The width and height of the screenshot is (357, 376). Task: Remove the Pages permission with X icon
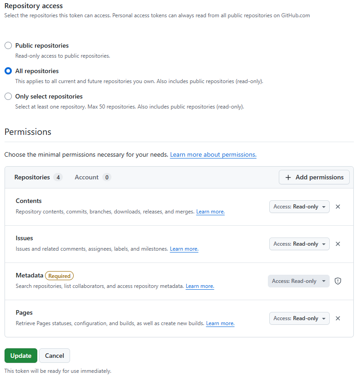coord(338,318)
